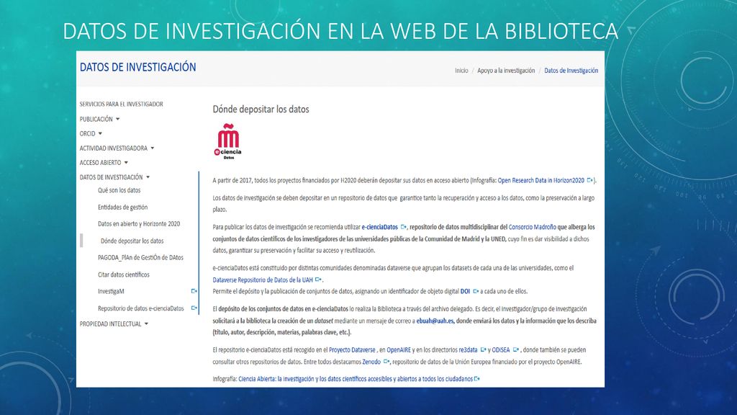Click external-link icon after Ciencia Abierta infografía link
Screen dimensions: 737x415
pyautogui.click(x=477, y=379)
